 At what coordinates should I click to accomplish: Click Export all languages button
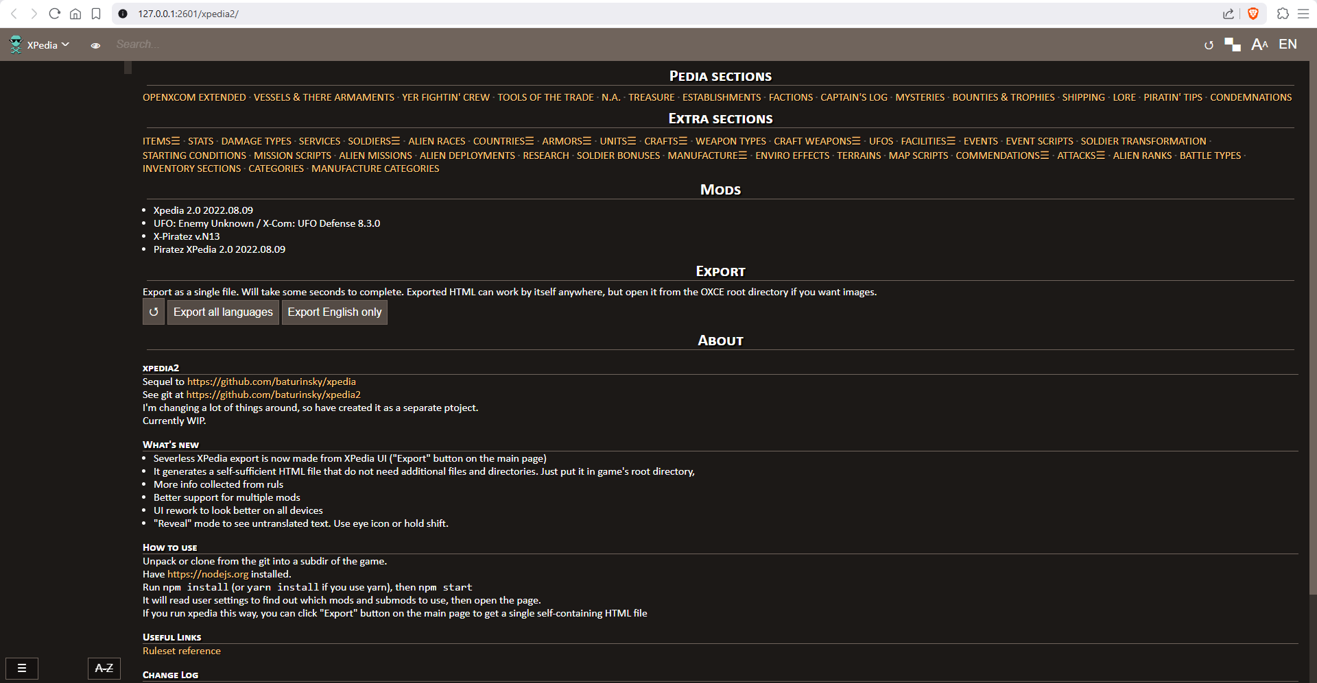coord(223,312)
